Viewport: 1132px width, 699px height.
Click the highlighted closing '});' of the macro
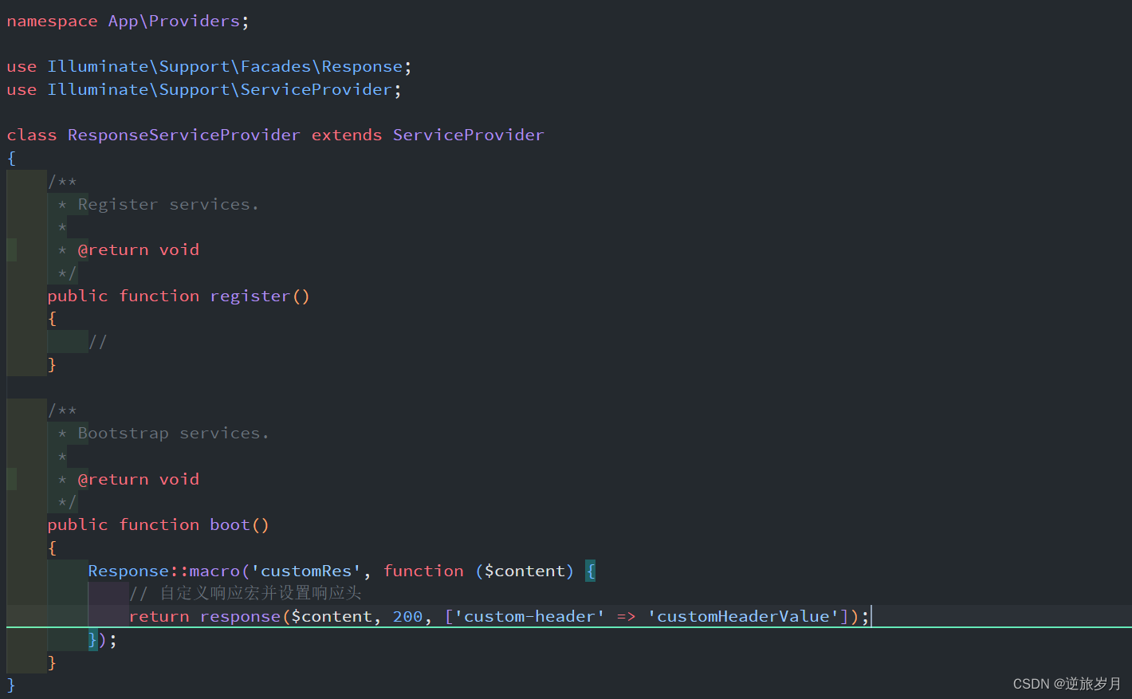point(102,640)
